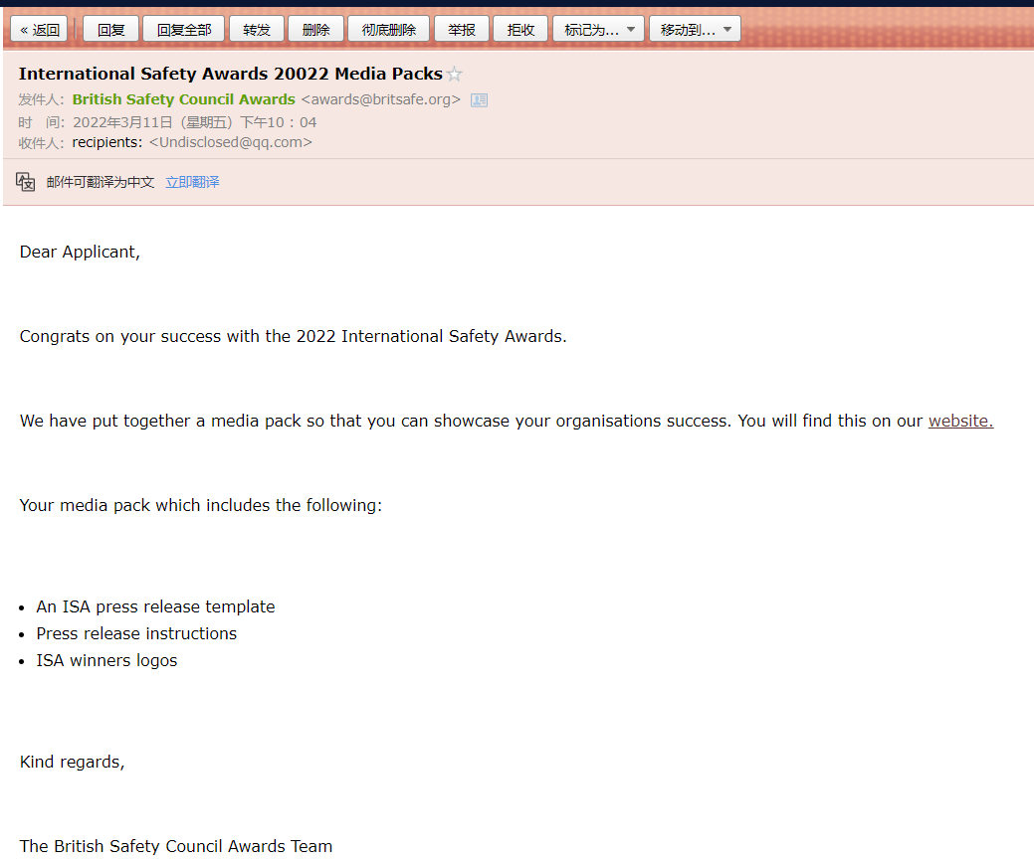
Task: Click the International Safety Awards subject title
Action: 230,74
